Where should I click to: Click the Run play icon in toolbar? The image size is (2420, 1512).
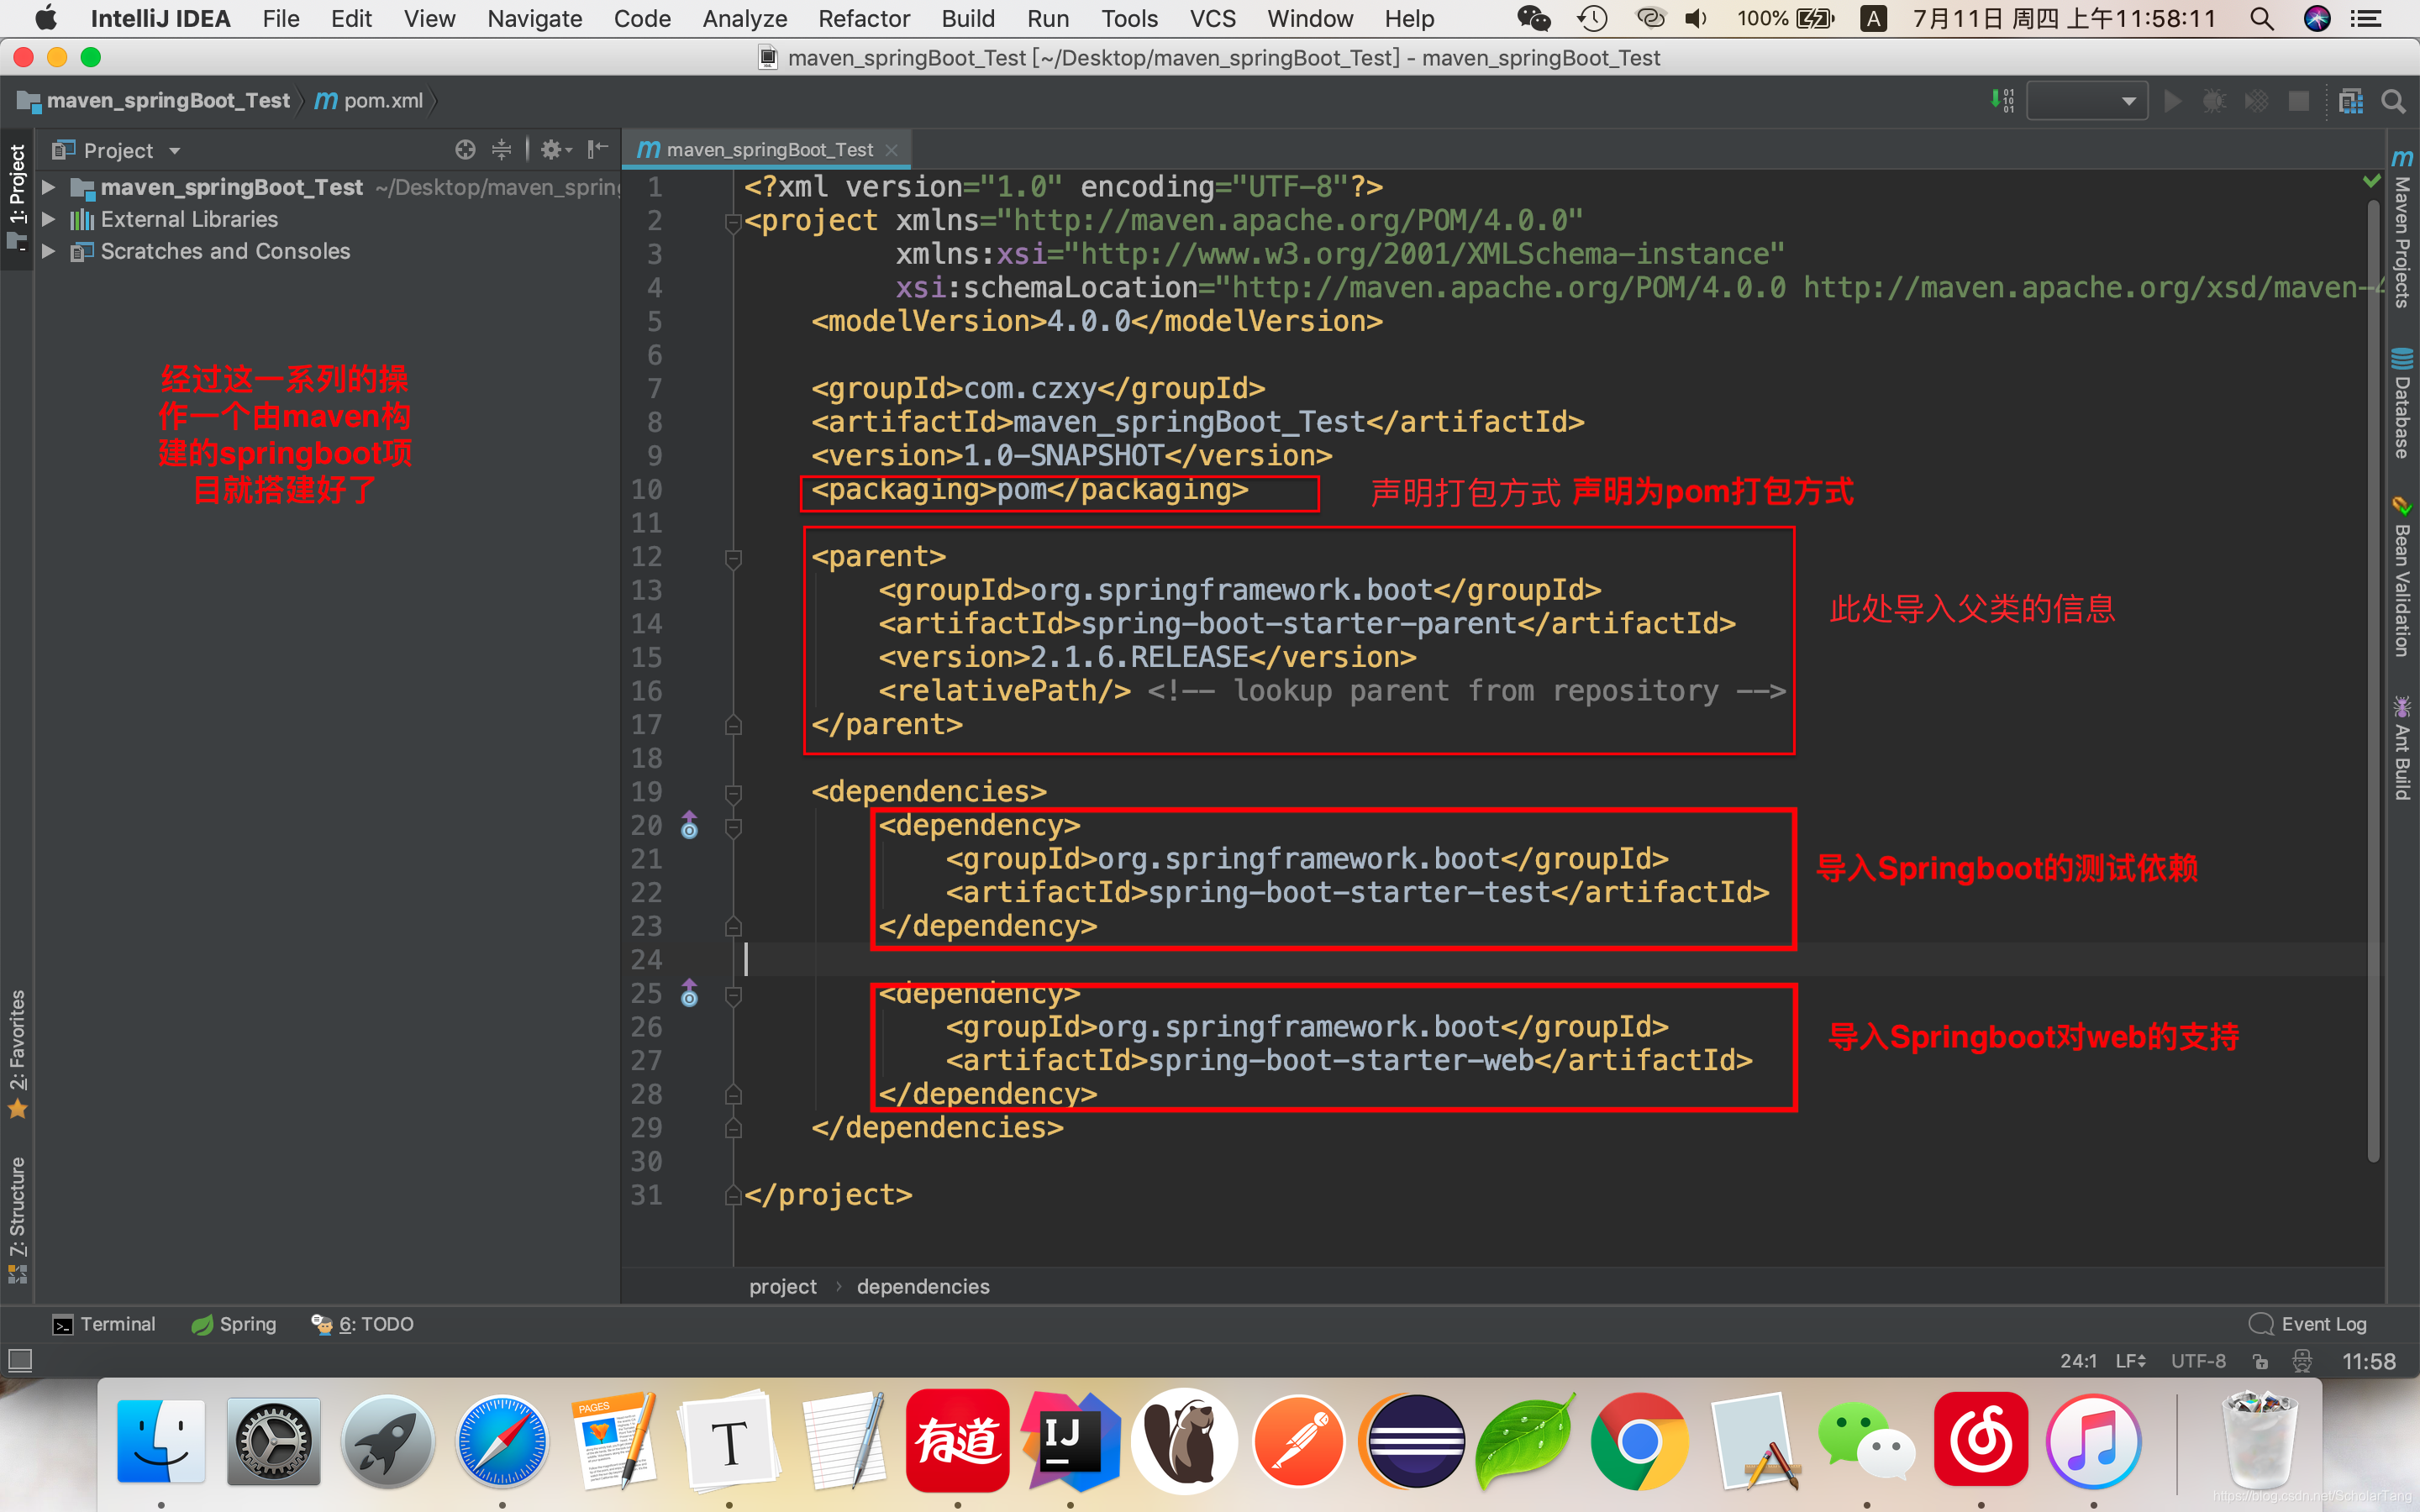[2172, 101]
